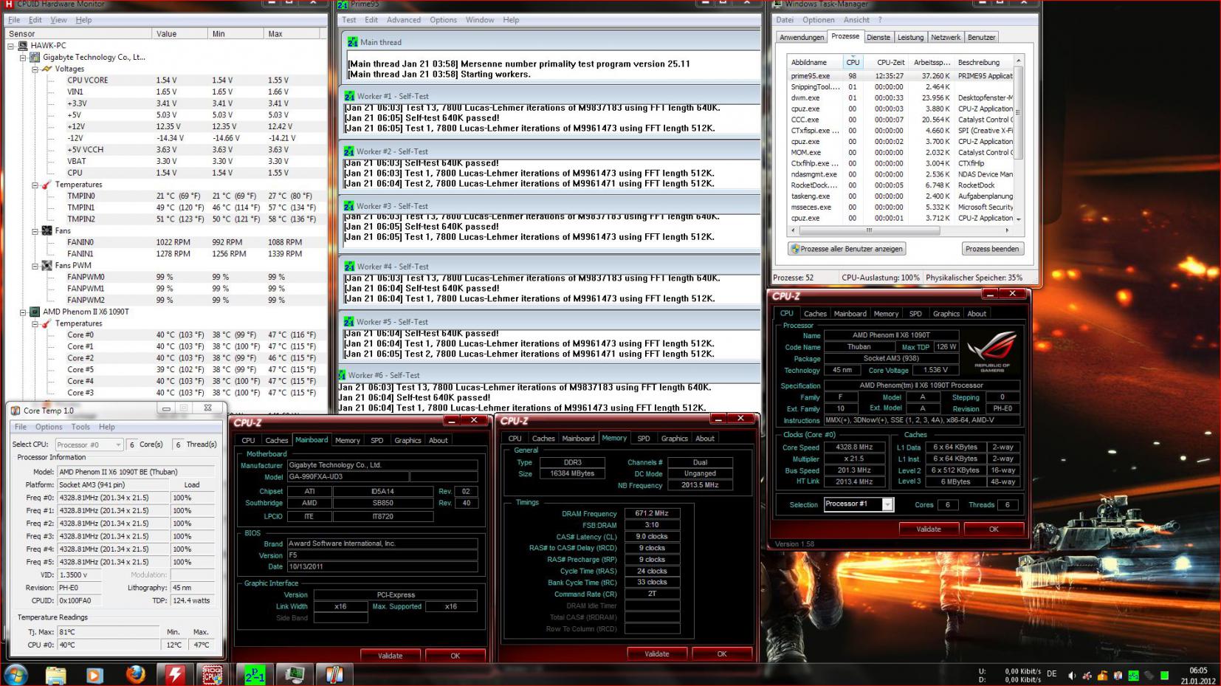Image resolution: width=1221 pixels, height=686 pixels.
Task: Switch to ROG CPU-Z taskbar icon
Action: pyautogui.click(x=213, y=674)
